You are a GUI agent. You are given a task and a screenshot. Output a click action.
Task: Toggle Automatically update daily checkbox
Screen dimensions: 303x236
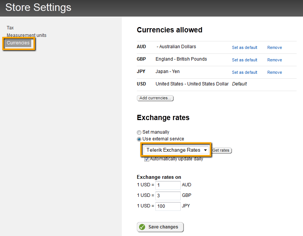coord(147,159)
